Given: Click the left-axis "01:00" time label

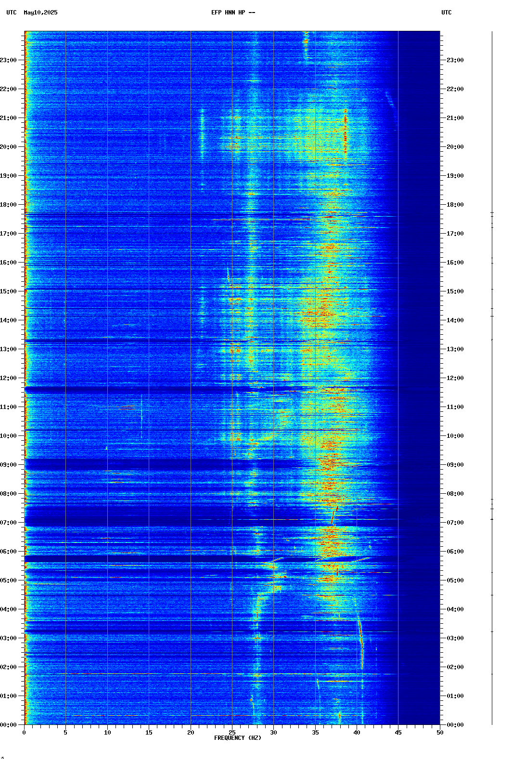Looking at the screenshot, I should 8,696.
